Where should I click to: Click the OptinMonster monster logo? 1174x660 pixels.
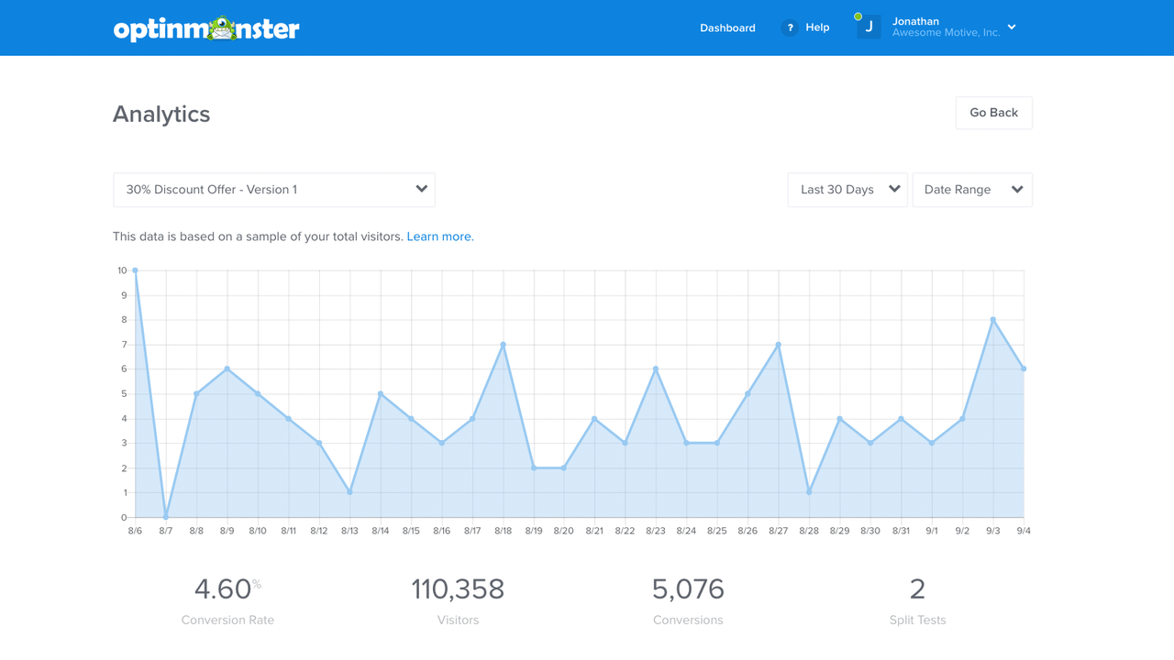[x=223, y=27]
